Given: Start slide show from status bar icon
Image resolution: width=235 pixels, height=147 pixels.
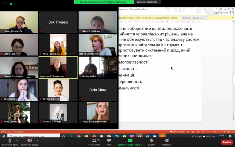Looking at the screenshot, I should click(203, 132).
